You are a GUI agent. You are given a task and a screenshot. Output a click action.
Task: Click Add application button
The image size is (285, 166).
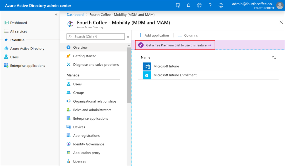[154, 35]
